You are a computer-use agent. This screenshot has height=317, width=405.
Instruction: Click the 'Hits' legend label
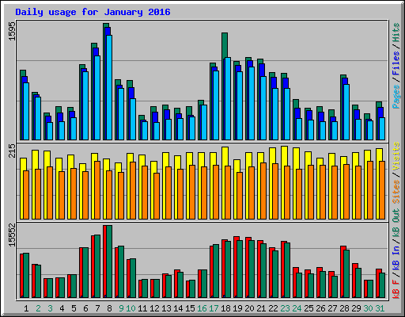(396, 32)
